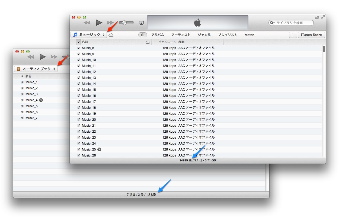Viewport: 339px width, 217px height.
Task: Uncheck the Music_24 checkbox
Action: 79,143
